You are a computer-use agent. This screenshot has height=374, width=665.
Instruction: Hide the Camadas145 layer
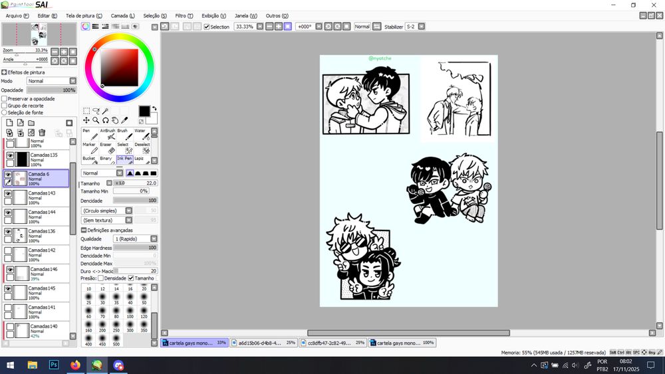[8, 289]
